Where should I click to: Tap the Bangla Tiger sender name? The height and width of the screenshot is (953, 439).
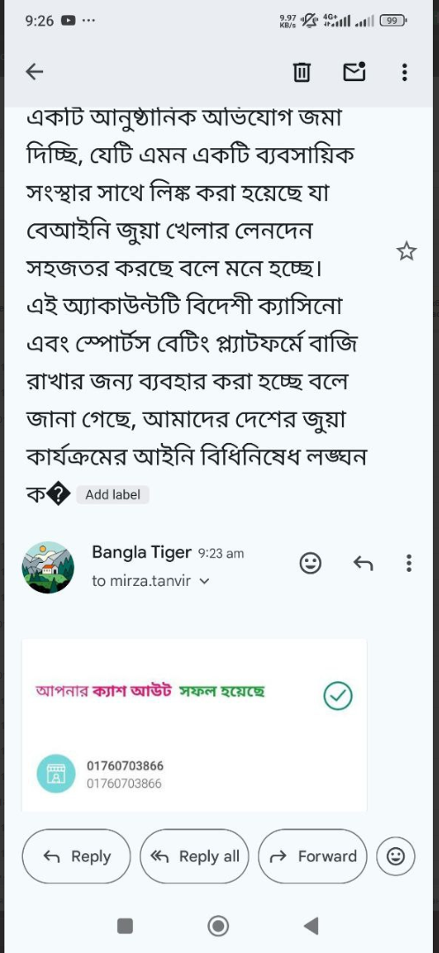[x=141, y=552]
